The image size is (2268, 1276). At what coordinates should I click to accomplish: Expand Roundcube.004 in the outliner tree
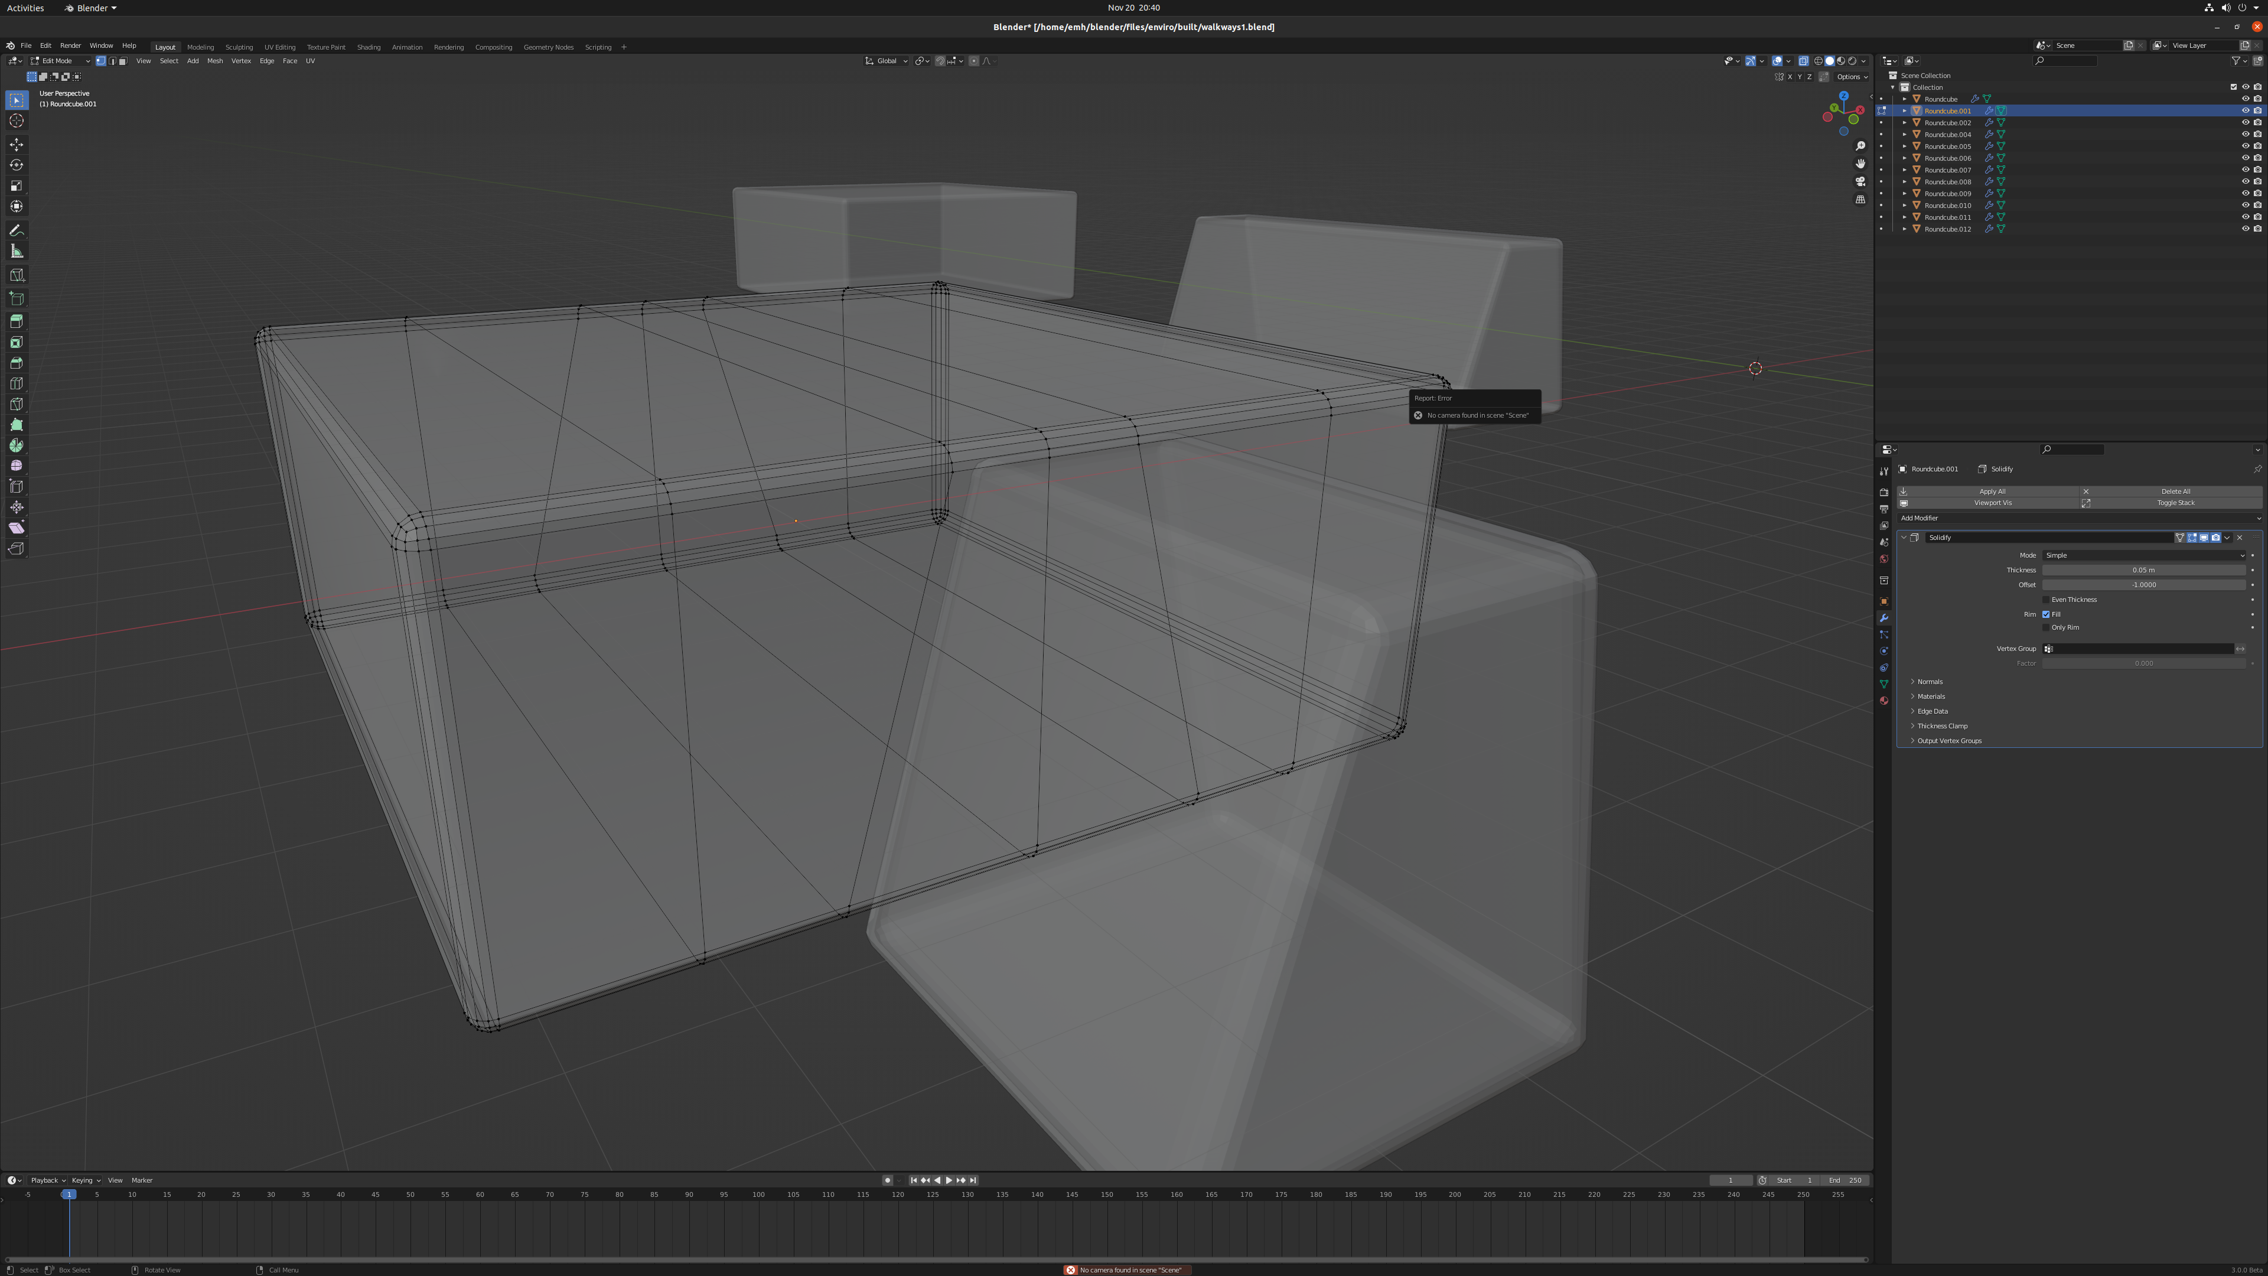[x=1904, y=135]
